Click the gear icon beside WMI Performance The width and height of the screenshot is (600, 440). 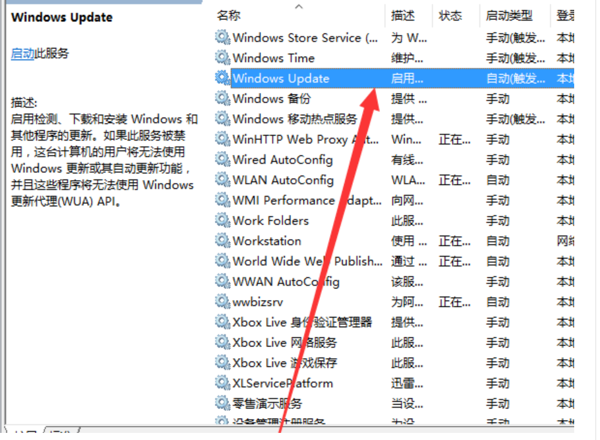click(223, 199)
